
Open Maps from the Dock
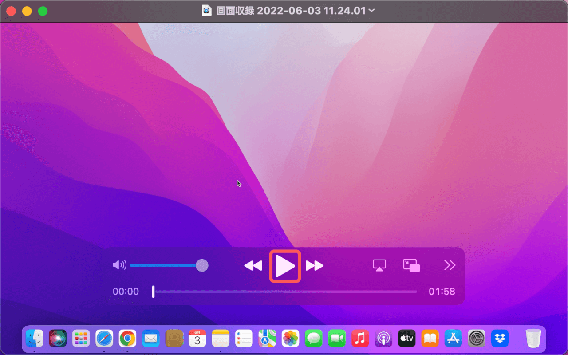coord(267,339)
